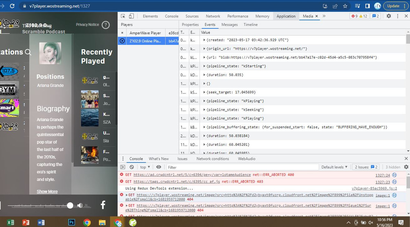Screen dimensions: 410x227
Task: Open the Messages tab in Media panel
Action: 230,25
